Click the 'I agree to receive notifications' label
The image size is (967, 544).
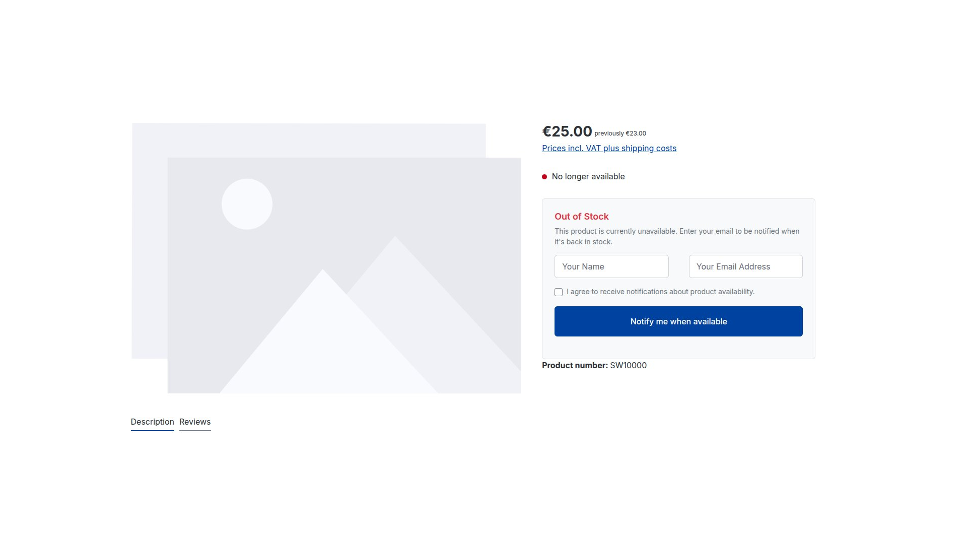[660, 292]
